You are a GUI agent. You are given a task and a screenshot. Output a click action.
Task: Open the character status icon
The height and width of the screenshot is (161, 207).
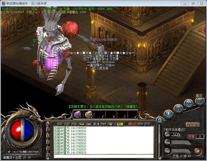pyautogui.click(x=169, y=114)
